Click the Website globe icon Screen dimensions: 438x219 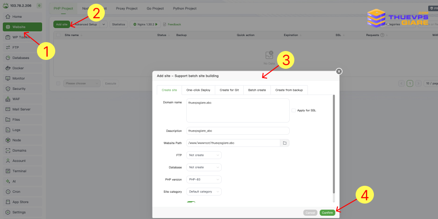coord(8,27)
